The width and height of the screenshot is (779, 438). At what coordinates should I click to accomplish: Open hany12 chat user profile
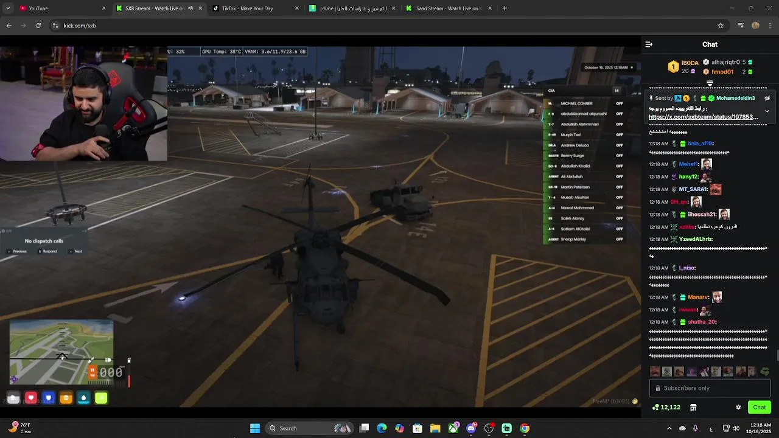click(688, 177)
